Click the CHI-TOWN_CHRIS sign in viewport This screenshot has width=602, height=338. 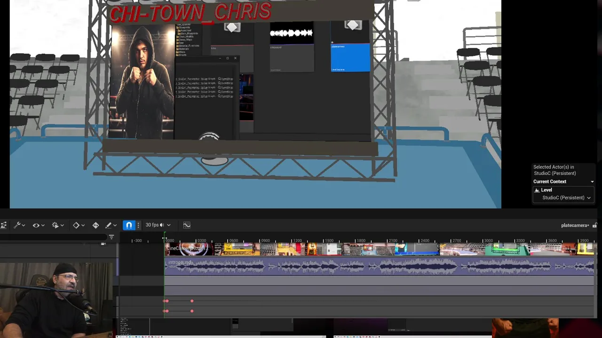pyautogui.click(x=190, y=12)
